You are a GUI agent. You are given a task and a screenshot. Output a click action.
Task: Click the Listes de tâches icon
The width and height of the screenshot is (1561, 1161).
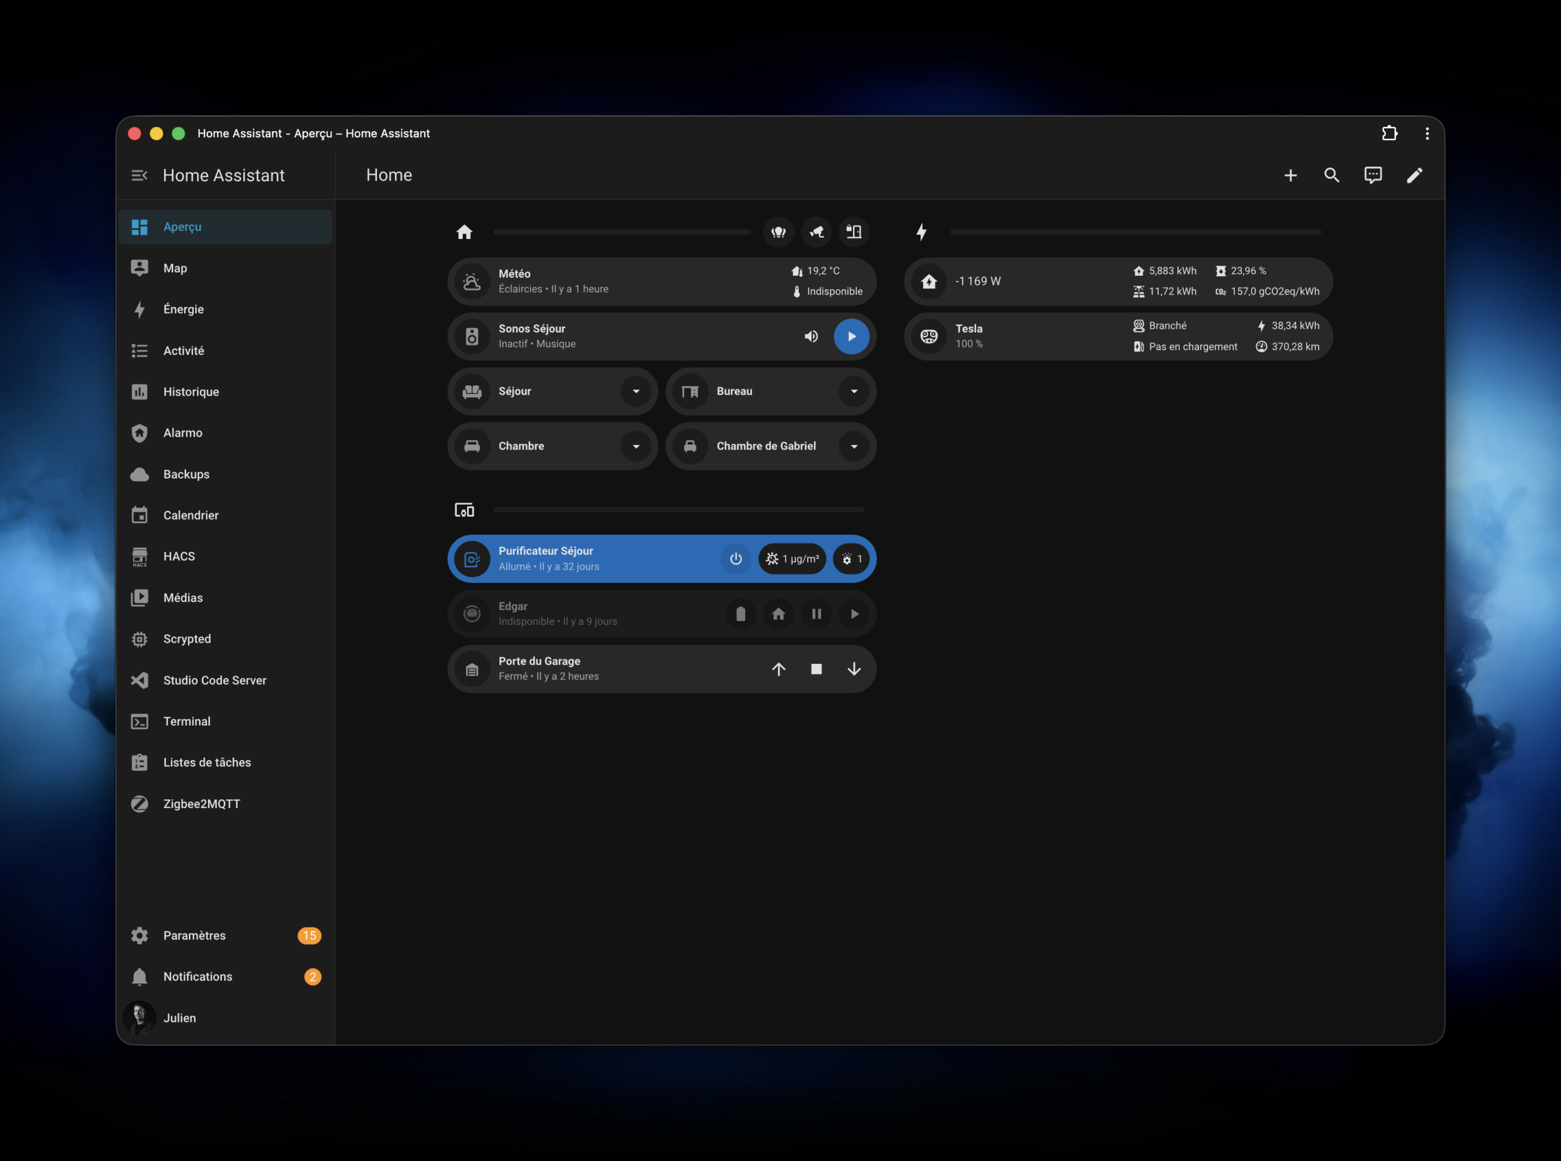[x=140, y=763]
